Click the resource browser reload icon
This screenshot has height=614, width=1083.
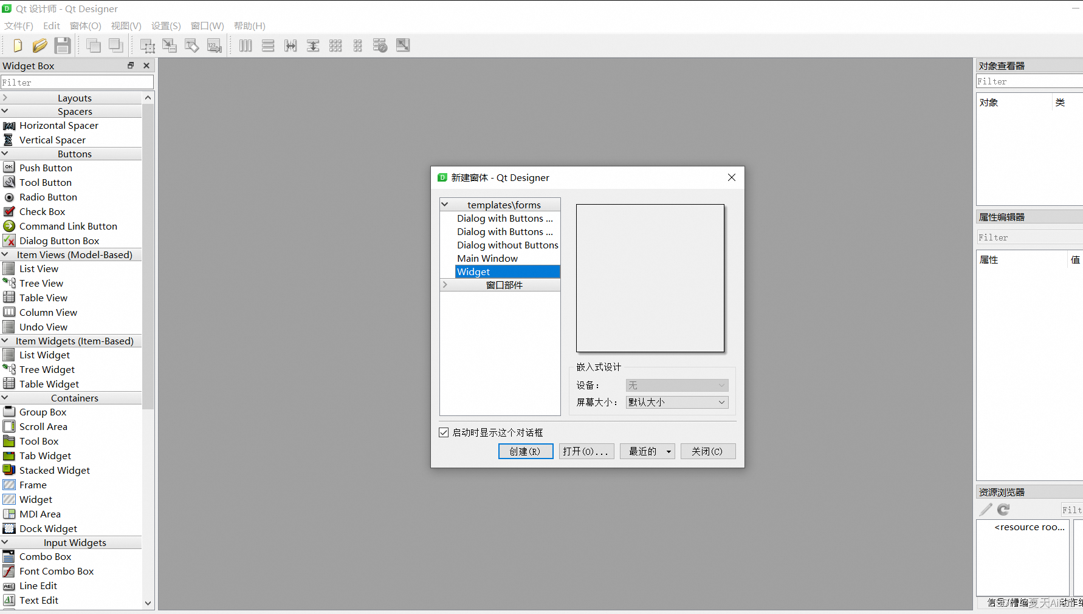point(1003,510)
